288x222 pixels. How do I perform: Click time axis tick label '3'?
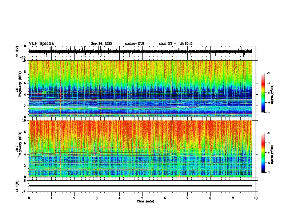point(97,198)
